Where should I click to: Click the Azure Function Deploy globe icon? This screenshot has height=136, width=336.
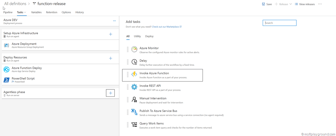(x=6, y=69)
